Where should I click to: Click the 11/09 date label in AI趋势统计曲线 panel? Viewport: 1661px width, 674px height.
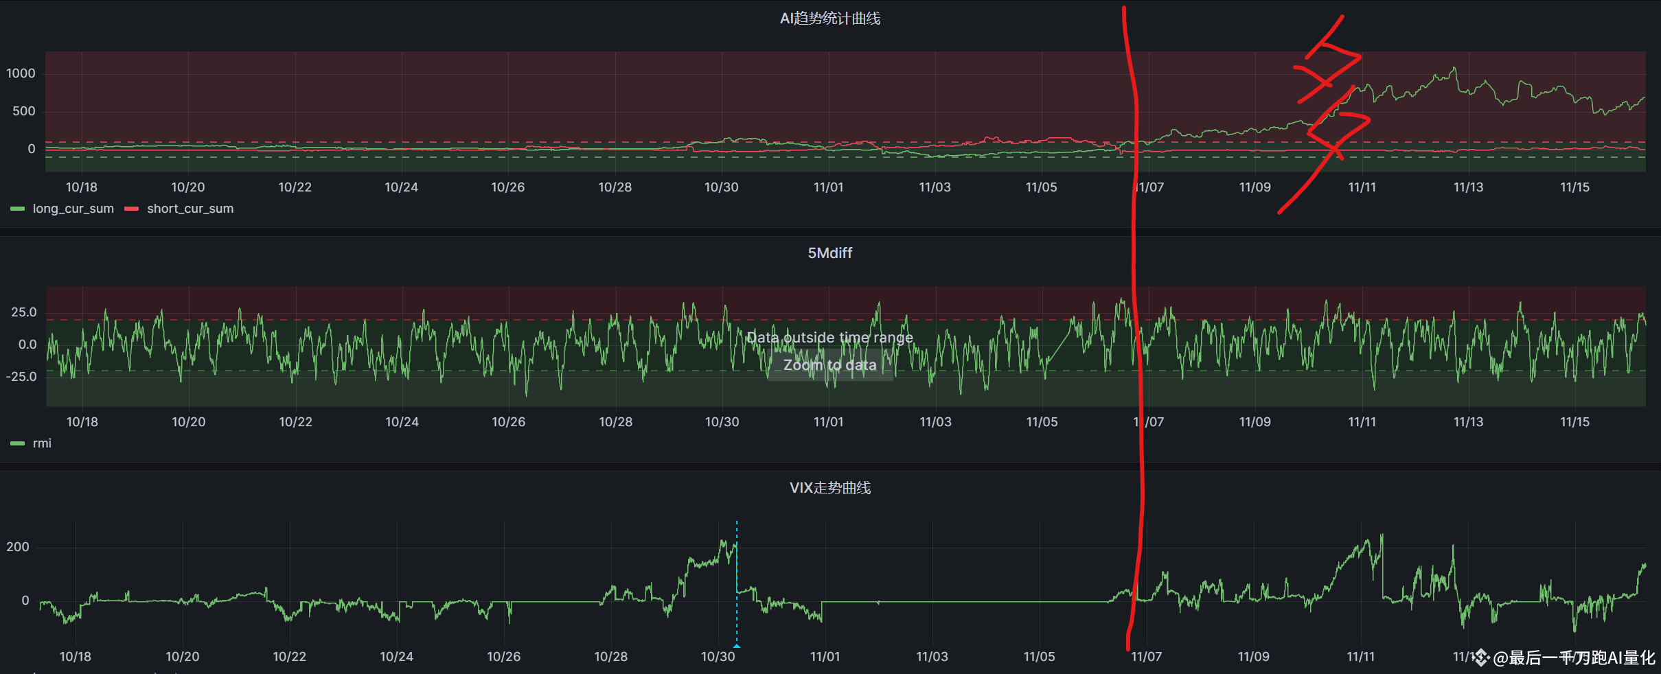pos(1255,187)
